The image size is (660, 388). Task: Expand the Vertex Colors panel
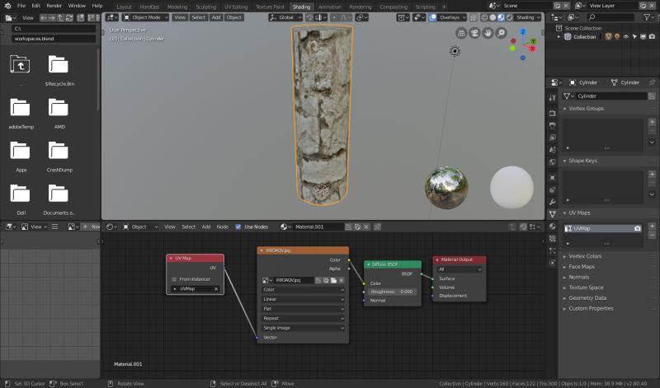(x=585, y=256)
